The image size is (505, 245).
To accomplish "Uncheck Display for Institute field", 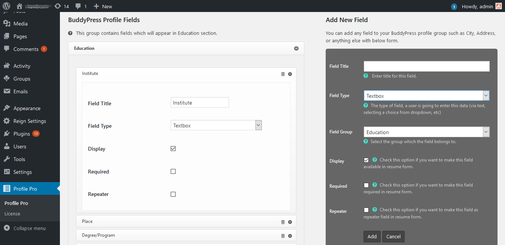I will [x=173, y=148].
